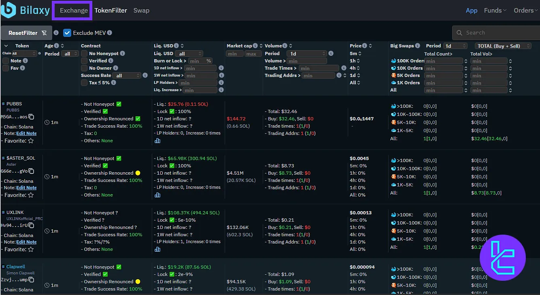
Task: Star the UXLINK token as favorite
Action: pos(31,250)
